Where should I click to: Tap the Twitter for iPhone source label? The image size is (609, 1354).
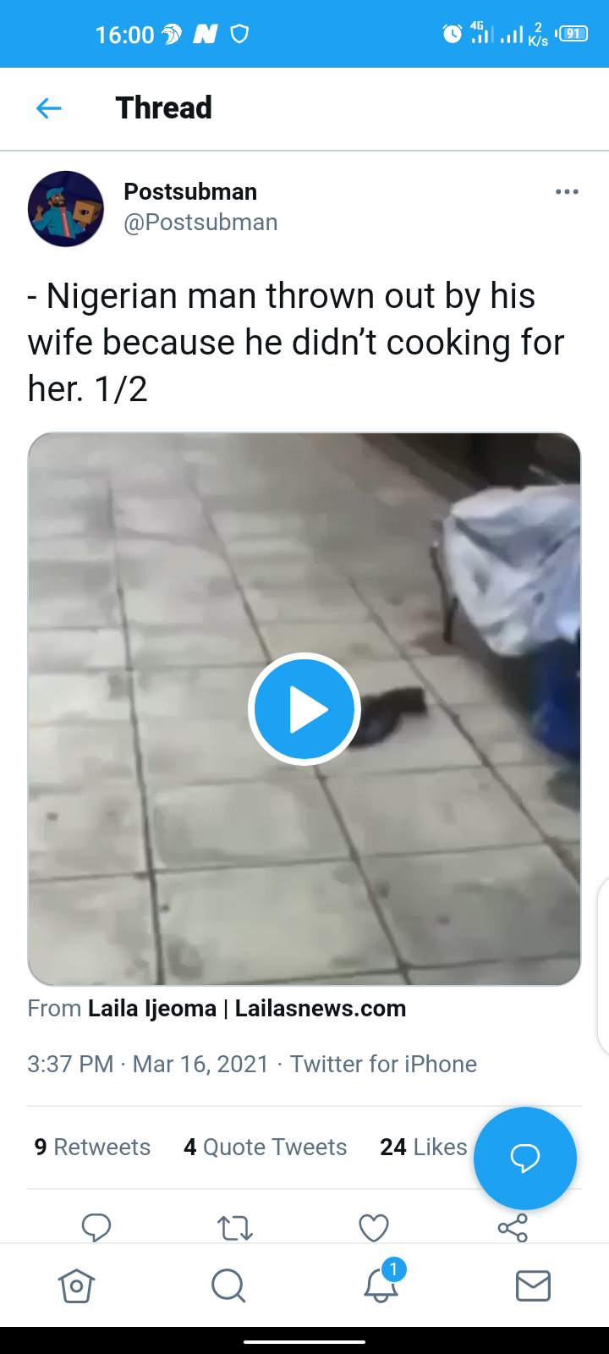tap(383, 1064)
